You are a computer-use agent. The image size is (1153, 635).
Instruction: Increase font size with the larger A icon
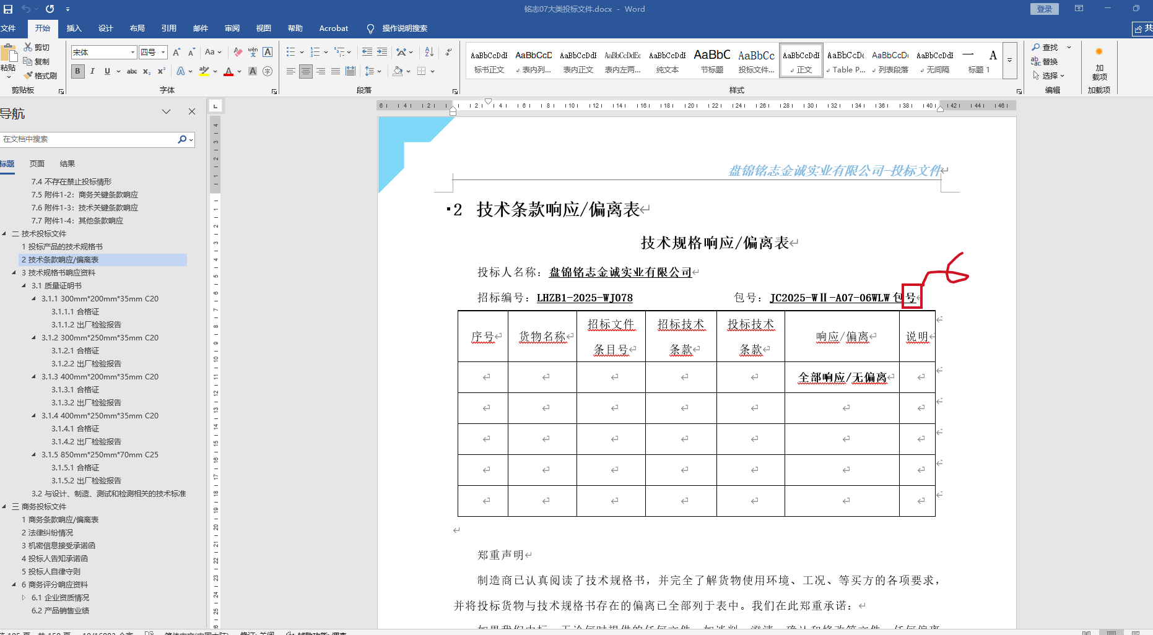176,52
